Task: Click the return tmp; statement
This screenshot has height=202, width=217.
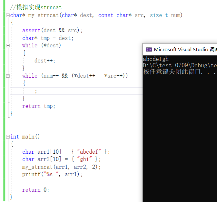Action: click(x=39, y=106)
